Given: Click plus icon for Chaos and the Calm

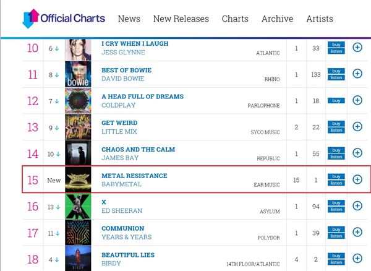Looking at the screenshot, I should click(x=357, y=153).
